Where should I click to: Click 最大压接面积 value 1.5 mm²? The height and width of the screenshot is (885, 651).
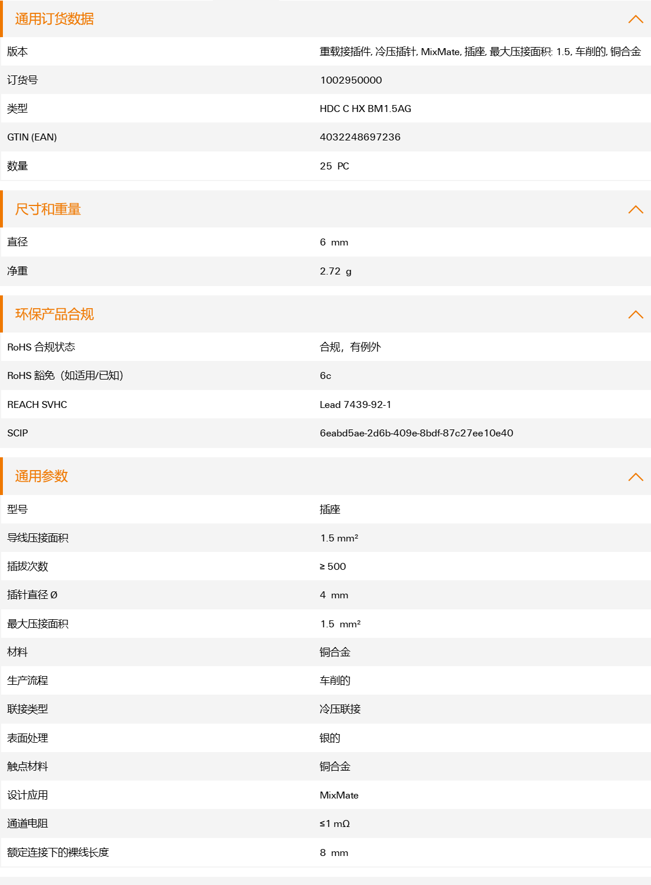(x=341, y=624)
